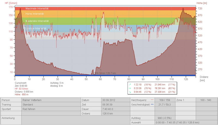The image size is (218, 125).
Task: Click the descent arrow icon in the stats box
Action: (x=130, y=92)
